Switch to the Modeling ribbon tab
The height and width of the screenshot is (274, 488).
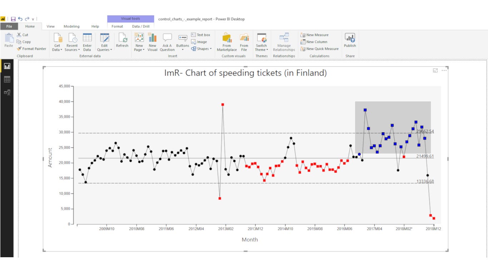(x=71, y=26)
